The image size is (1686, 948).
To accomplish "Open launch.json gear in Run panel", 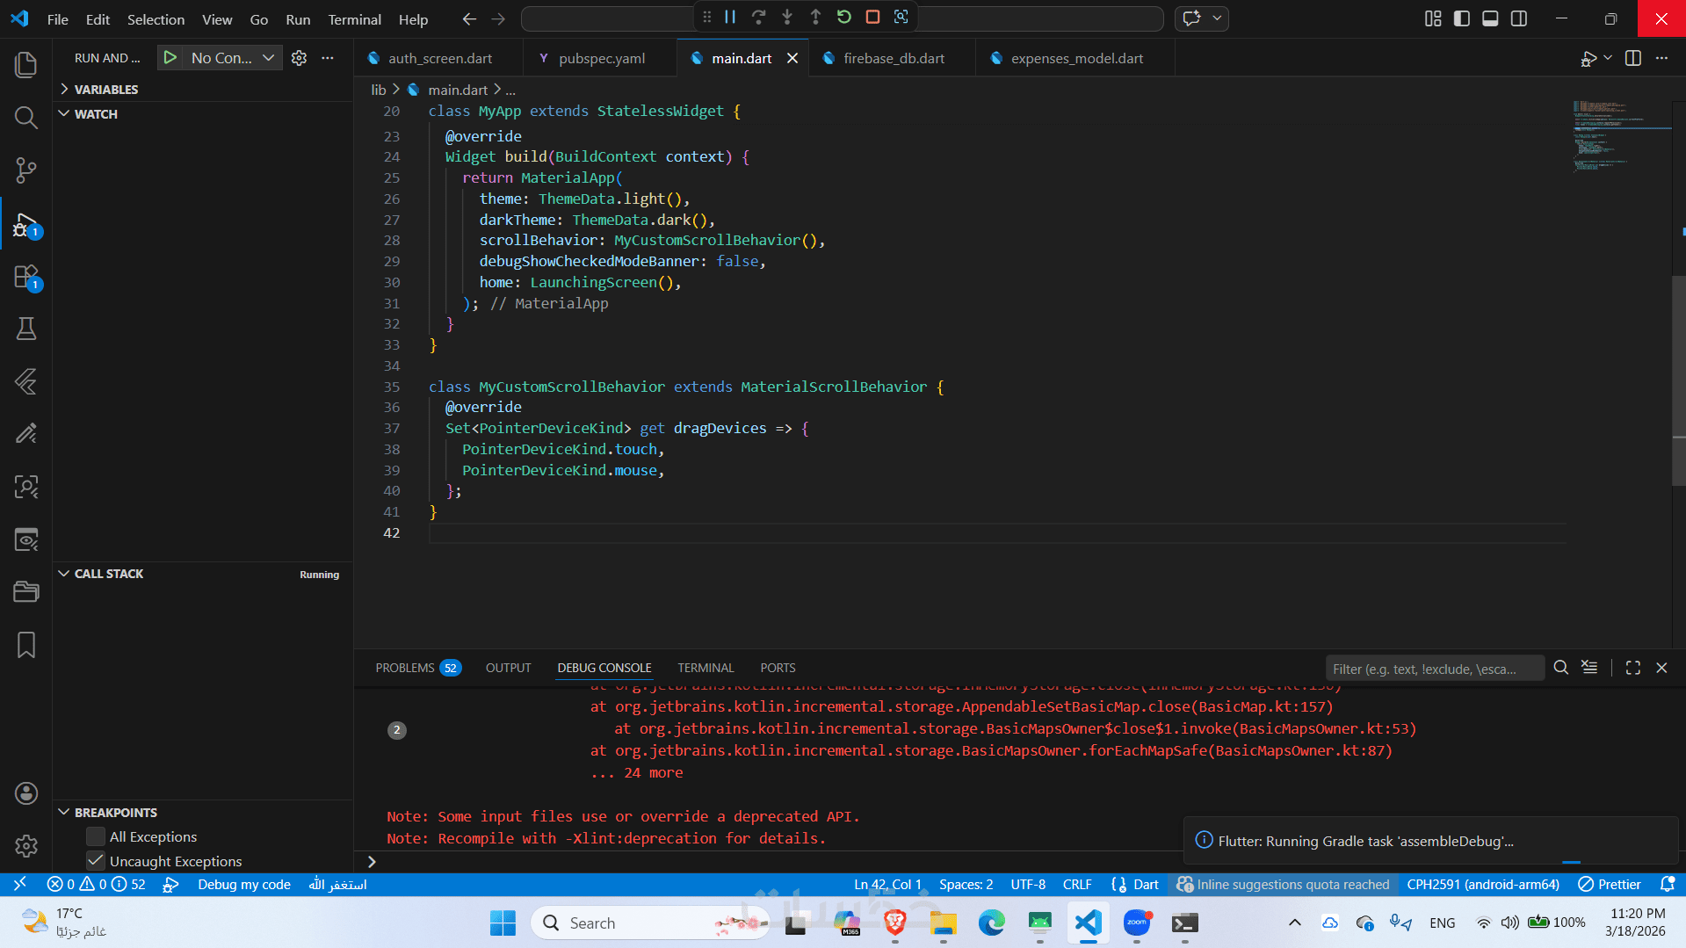I will (x=299, y=58).
